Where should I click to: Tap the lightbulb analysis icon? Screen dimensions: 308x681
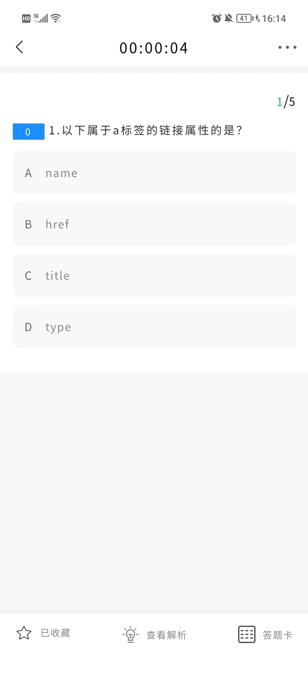130,634
